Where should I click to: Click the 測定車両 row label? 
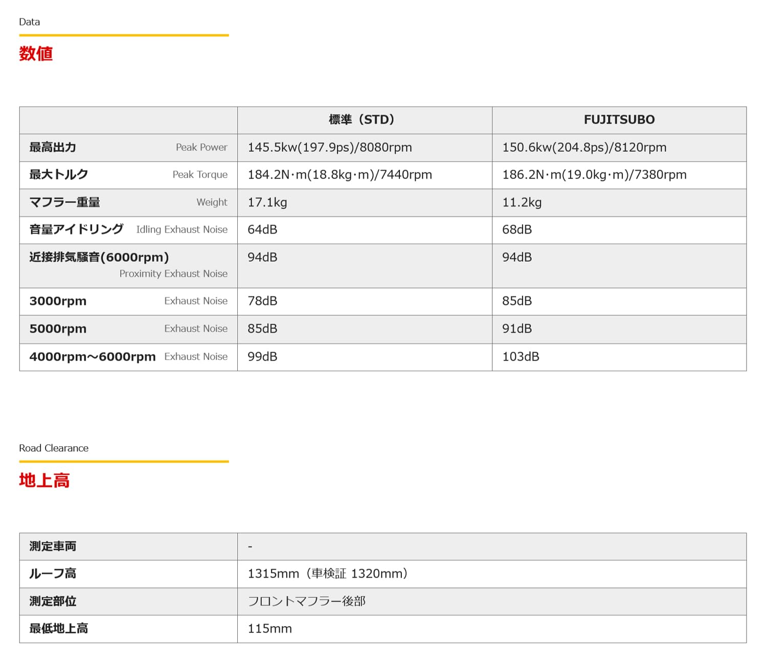click(53, 546)
